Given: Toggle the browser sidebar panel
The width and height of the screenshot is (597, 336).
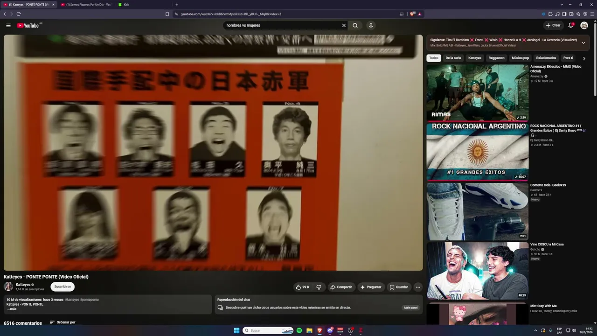Looking at the screenshot, I should click(564, 14).
